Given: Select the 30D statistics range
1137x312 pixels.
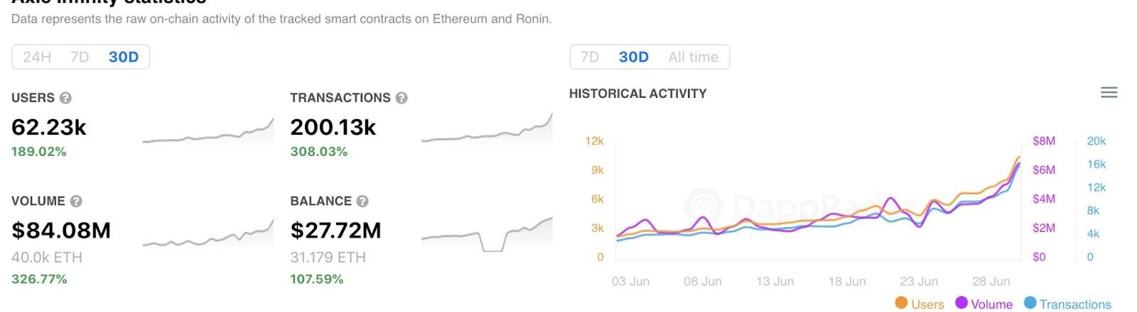Looking at the screenshot, I should [124, 57].
